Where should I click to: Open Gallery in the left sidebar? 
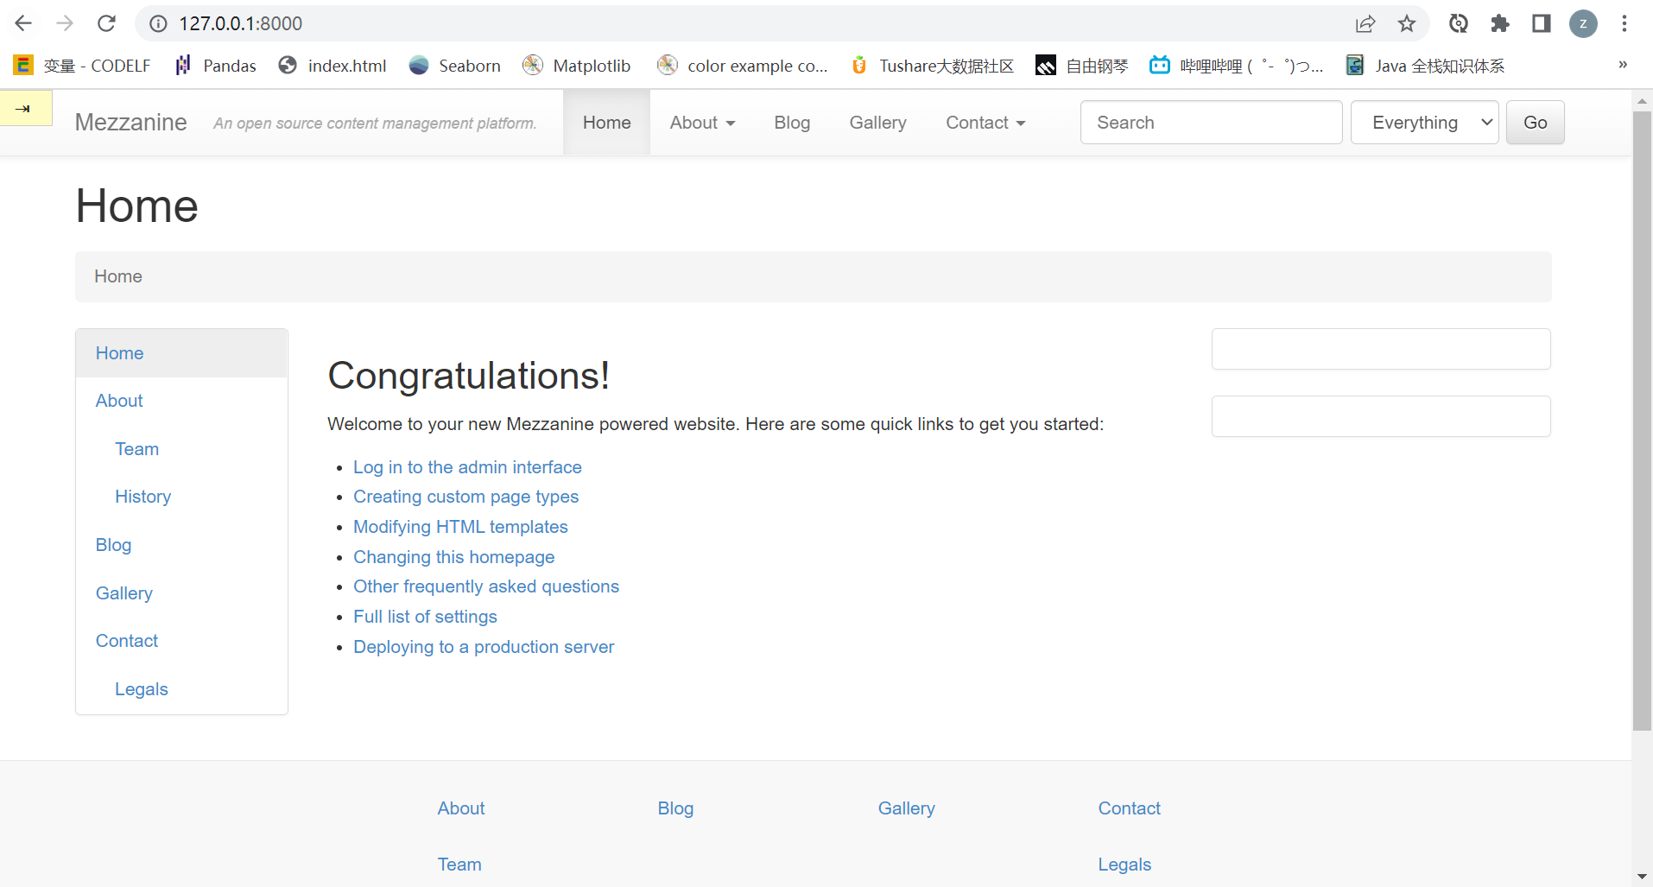pos(181,593)
